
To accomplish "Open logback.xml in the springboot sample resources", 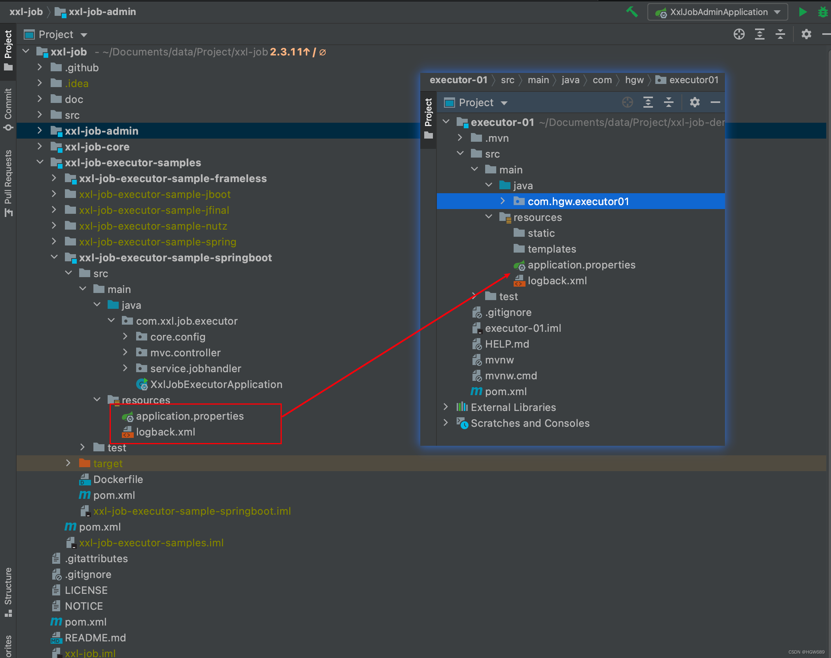I will pyautogui.click(x=165, y=432).
